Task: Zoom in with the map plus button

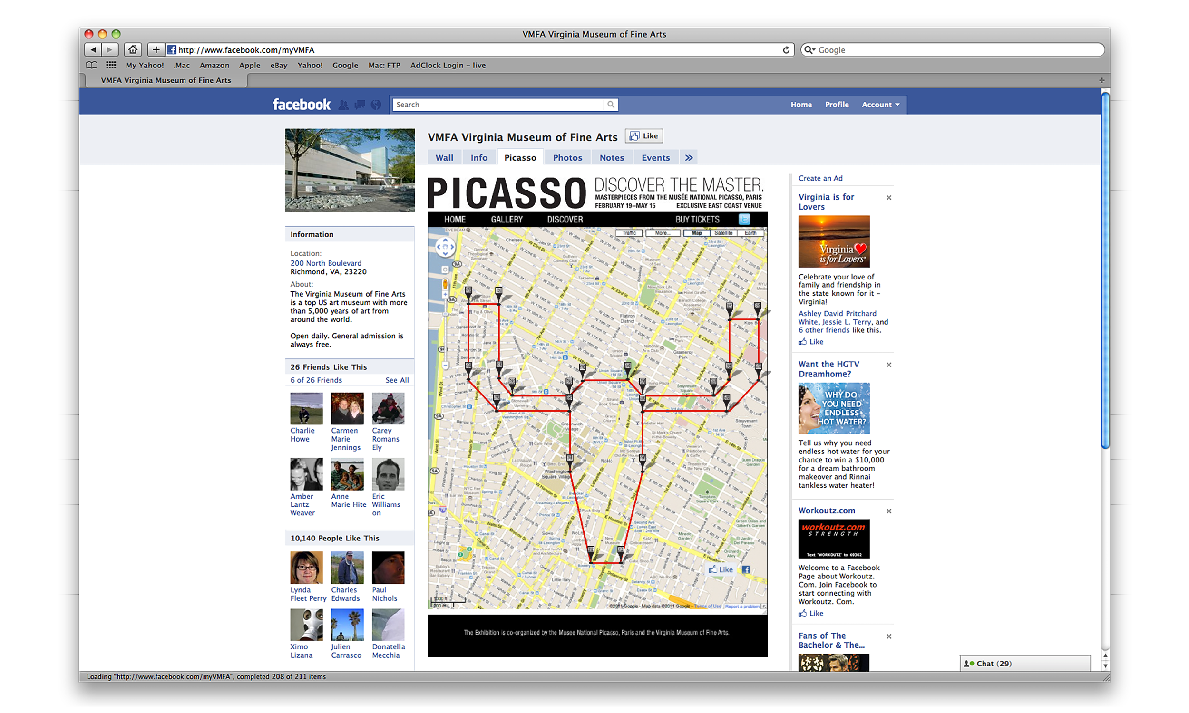Action: pos(445,295)
